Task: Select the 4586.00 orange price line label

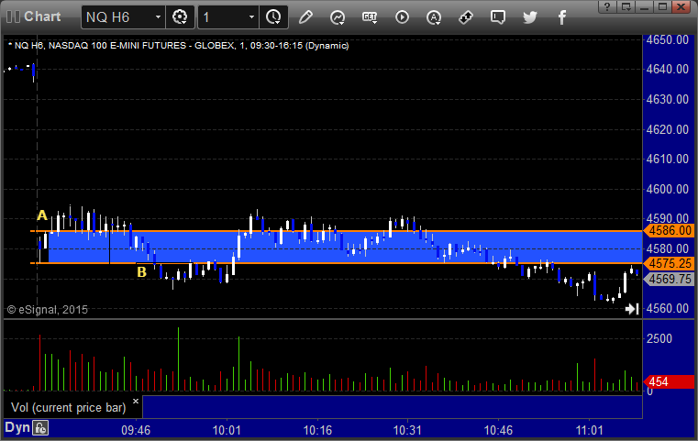Action: click(x=669, y=230)
